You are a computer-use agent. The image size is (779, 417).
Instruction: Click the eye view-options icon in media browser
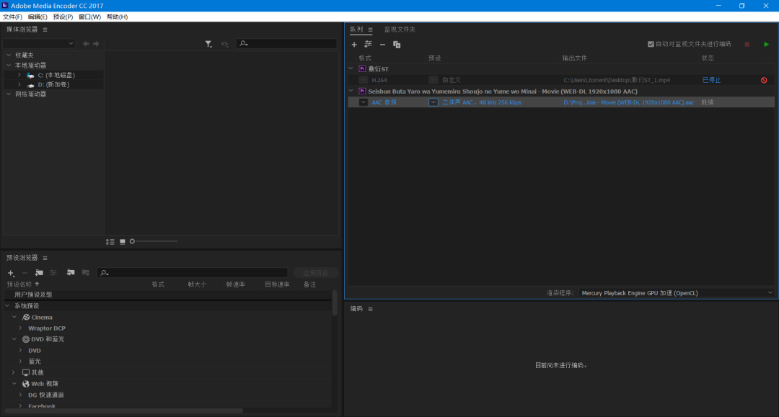pos(224,44)
